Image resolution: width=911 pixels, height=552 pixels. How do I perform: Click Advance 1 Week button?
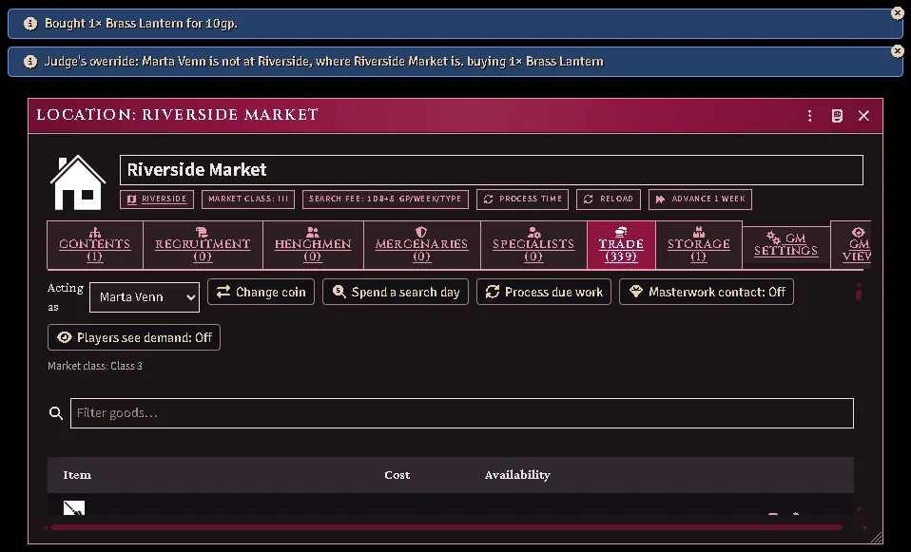point(700,200)
